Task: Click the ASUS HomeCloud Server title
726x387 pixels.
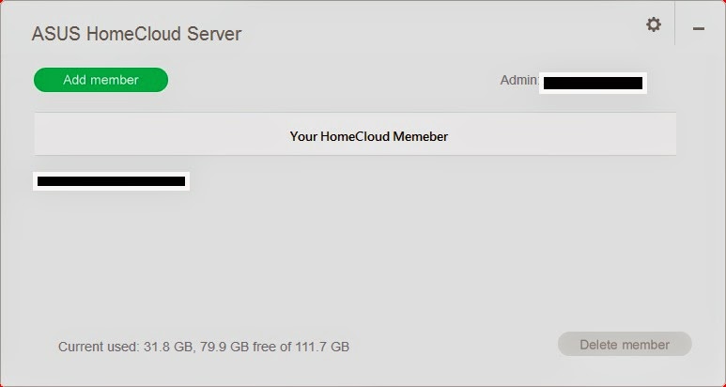Action: click(x=136, y=34)
